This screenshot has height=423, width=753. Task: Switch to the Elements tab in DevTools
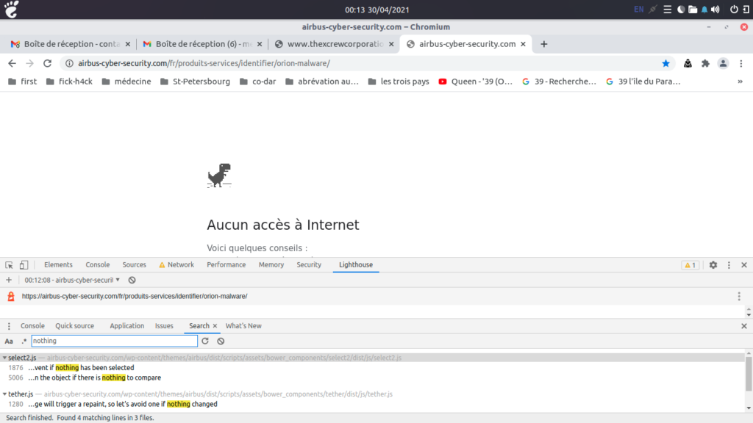click(x=58, y=264)
